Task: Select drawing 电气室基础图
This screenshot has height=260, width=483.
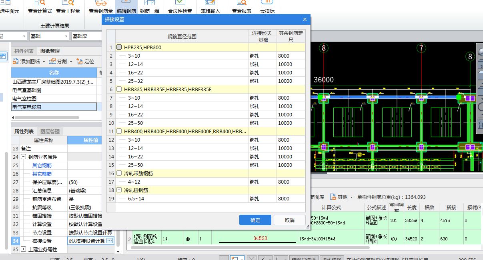Action: [x=54, y=90]
